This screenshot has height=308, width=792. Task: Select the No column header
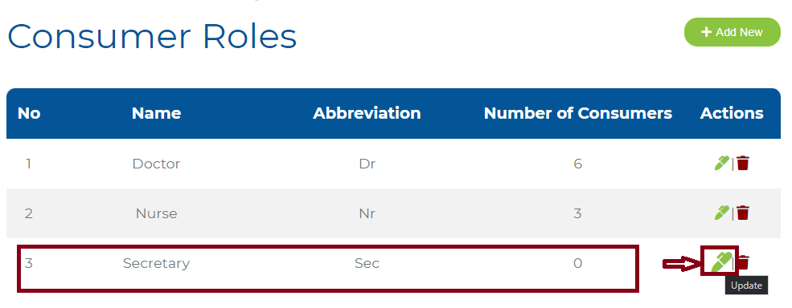pos(29,113)
